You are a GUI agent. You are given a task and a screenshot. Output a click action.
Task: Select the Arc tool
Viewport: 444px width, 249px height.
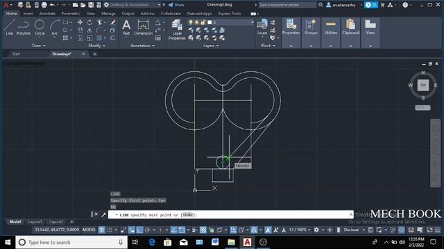pos(54,28)
